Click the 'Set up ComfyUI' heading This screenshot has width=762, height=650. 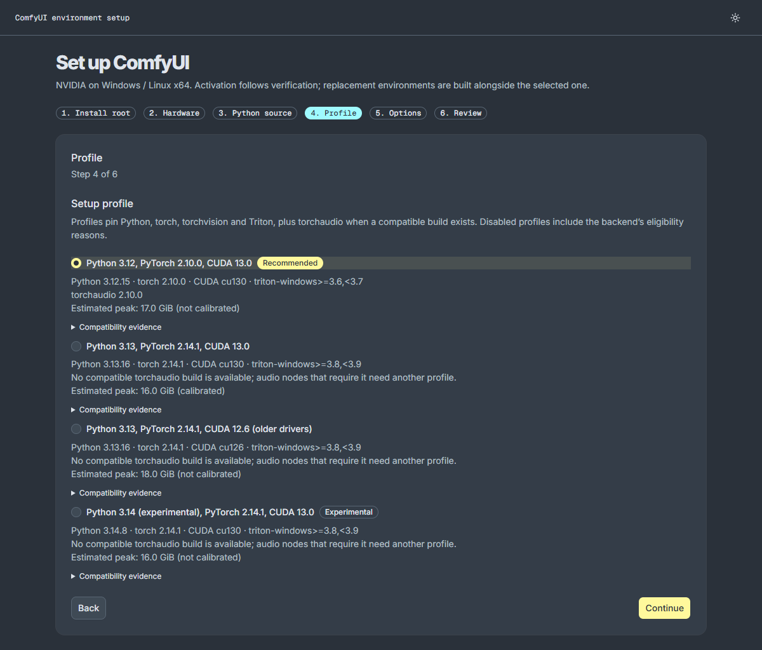(123, 63)
